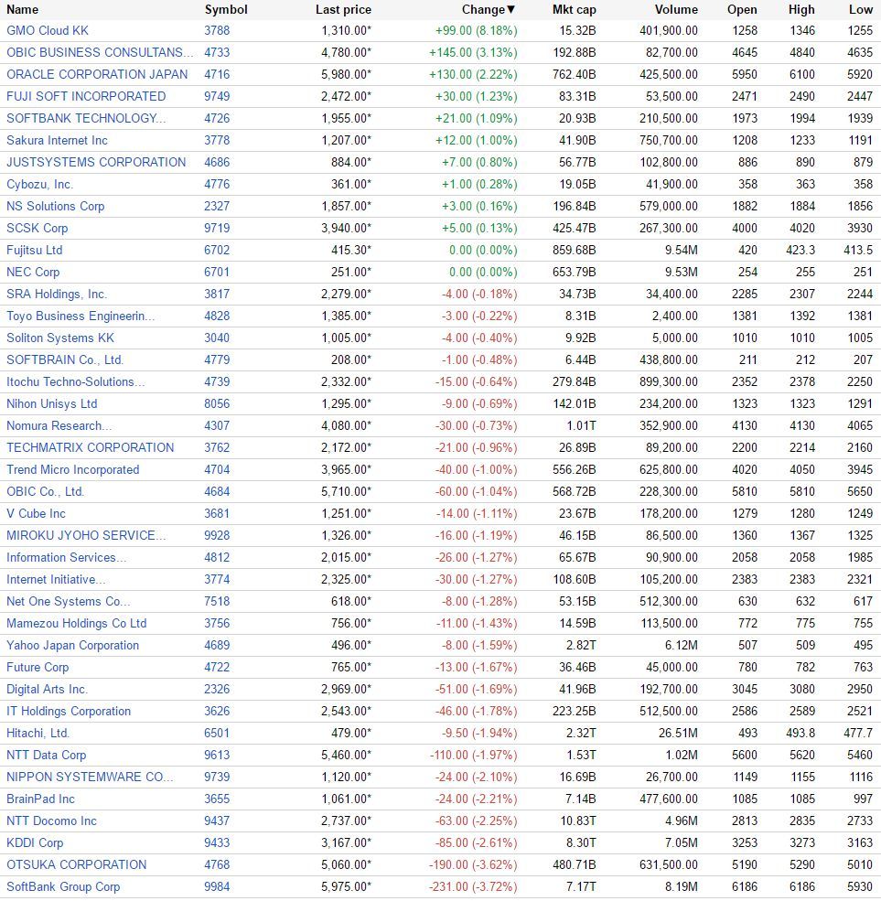The width and height of the screenshot is (881, 901).
Task: Click ticker symbol 9984
Action: pos(217,886)
